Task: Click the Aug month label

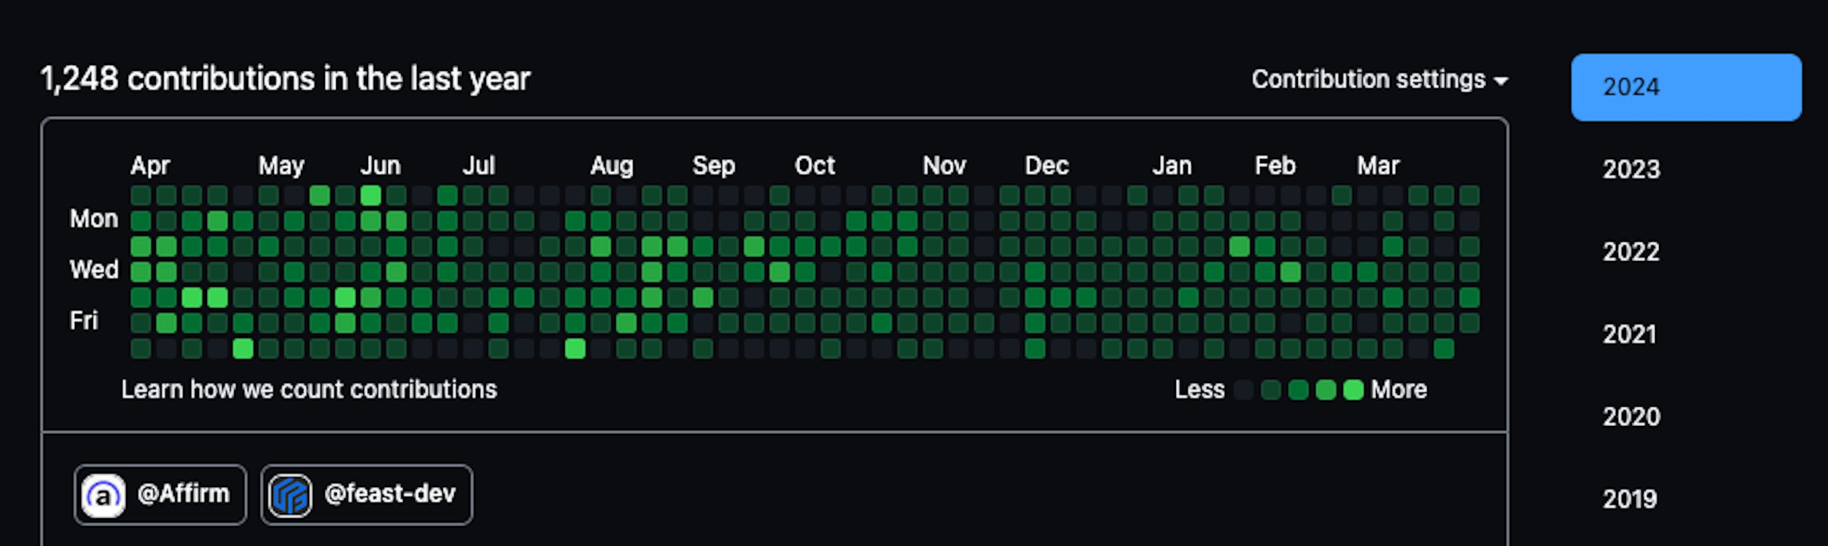Action: [x=612, y=166]
